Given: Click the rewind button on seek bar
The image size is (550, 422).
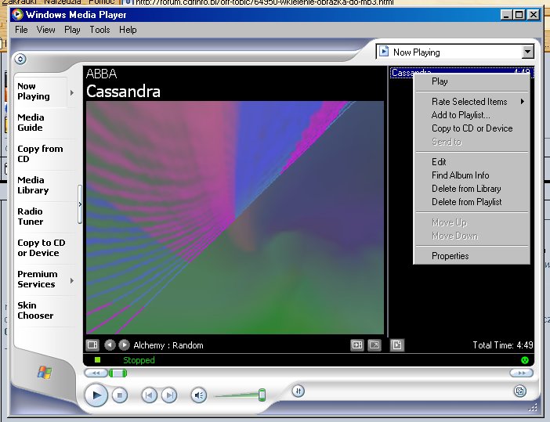Looking at the screenshot, I should 96,373.
